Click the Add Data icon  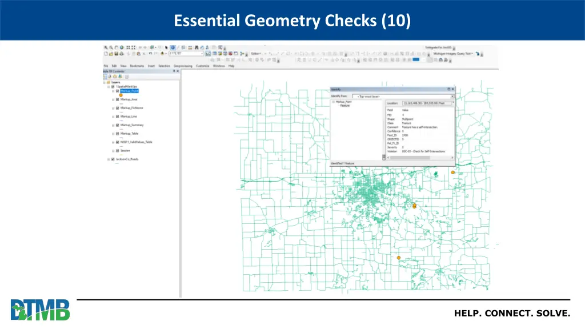[162, 54]
